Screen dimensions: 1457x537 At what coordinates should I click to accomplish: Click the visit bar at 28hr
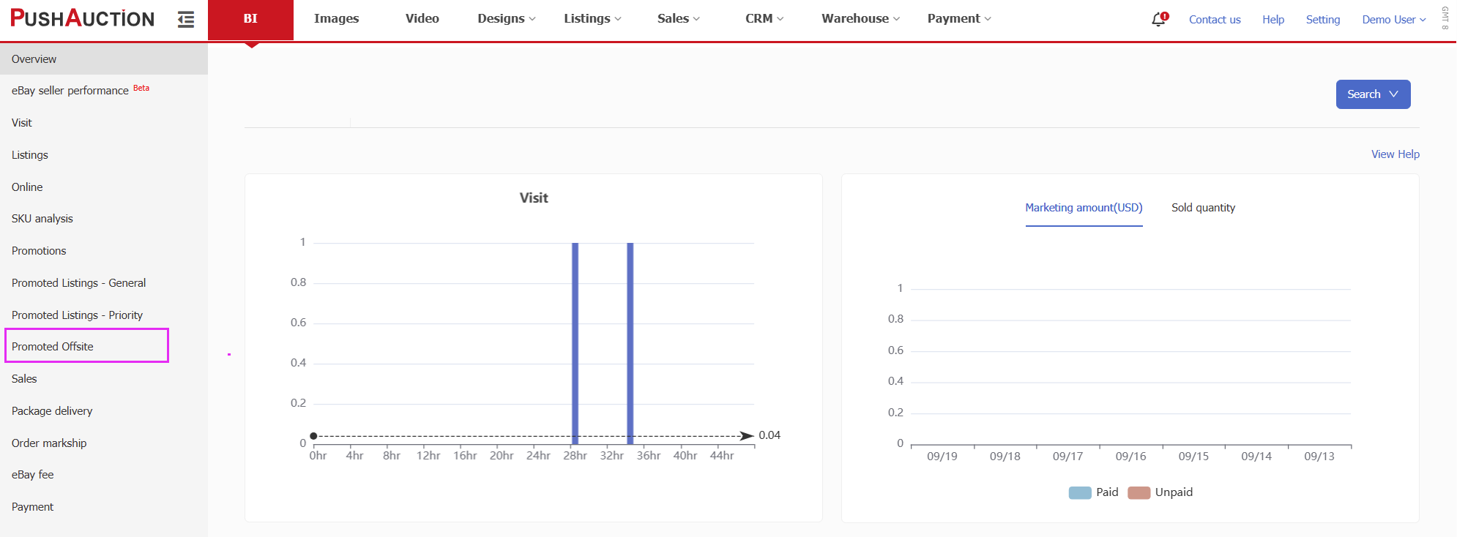tap(575, 344)
